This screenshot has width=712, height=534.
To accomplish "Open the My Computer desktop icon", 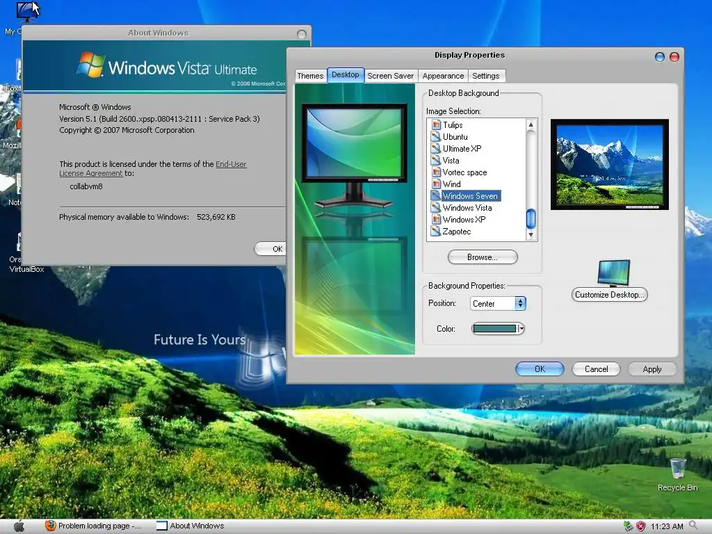I will 27,11.
